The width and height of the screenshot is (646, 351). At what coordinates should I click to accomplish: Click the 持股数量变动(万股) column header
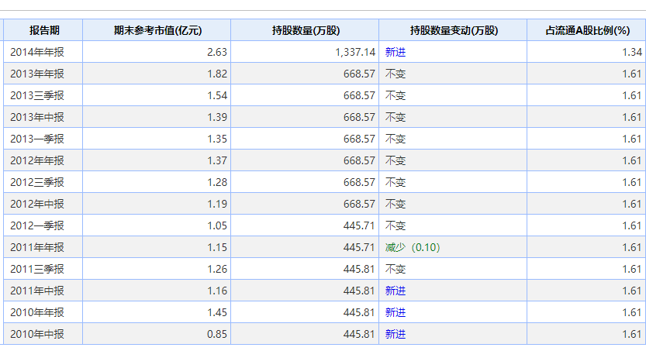tap(453, 30)
